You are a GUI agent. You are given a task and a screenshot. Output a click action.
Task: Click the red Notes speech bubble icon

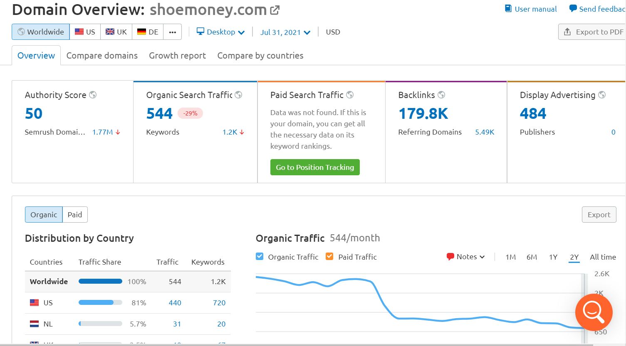pos(450,257)
